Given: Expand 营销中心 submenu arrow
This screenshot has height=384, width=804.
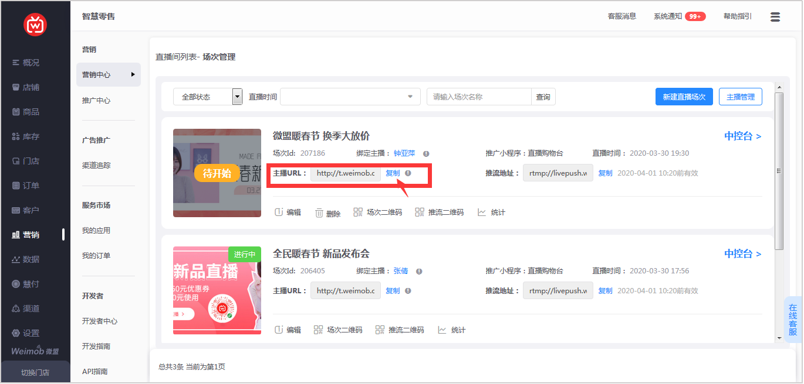Looking at the screenshot, I should 133,74.
